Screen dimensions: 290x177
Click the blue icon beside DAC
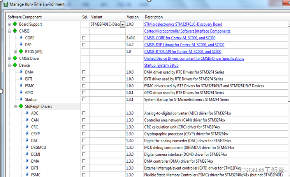pos(27,140)
